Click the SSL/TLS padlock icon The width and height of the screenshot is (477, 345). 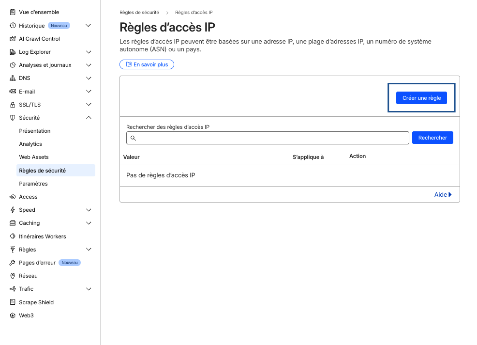[x=13, y=105]
